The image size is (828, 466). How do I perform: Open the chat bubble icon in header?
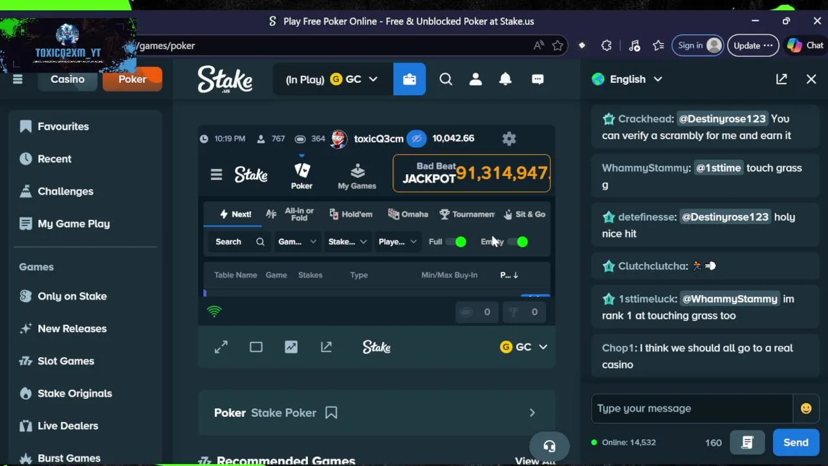tap(538, 79)
